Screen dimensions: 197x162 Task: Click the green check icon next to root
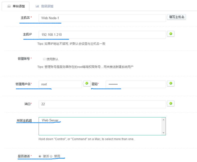click(x=87, y=83)
